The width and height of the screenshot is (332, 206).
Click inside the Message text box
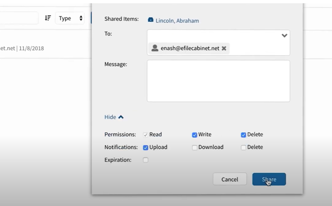click(x=218, y=81)
